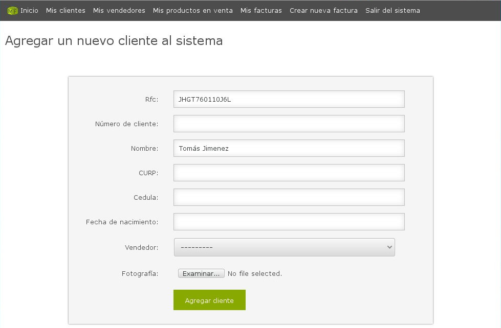This screenshot has height=328, width=501.
Task: Click the Rfc input containing JHGT760110J6L
Action: pyautogui.click(x=289, y=99)
